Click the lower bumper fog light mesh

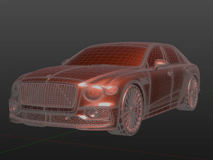tap(94, 113)
